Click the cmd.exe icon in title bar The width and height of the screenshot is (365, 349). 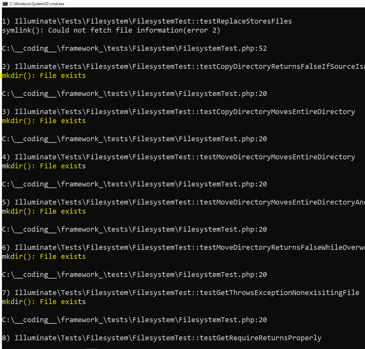coord(5,4)
